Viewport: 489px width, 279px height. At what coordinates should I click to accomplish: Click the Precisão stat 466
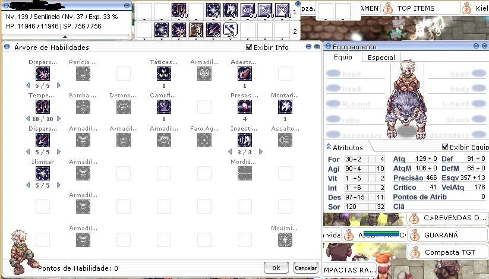[x=415, y=177]
